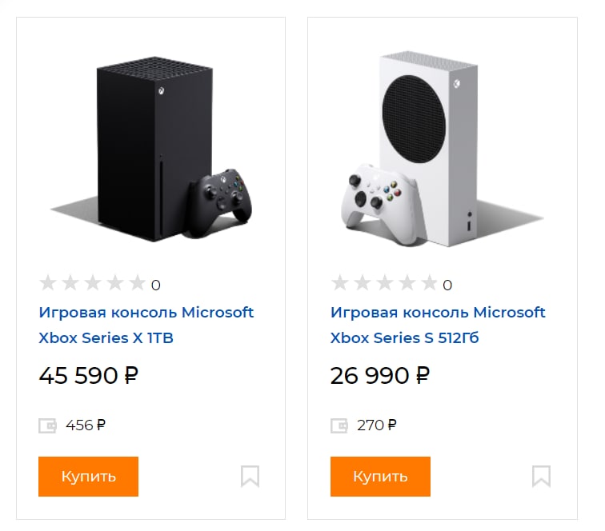Click the wallet bonus icon beside 270 ₽
The width and height of the screenshot is (605, 531).
click(339, 425)
